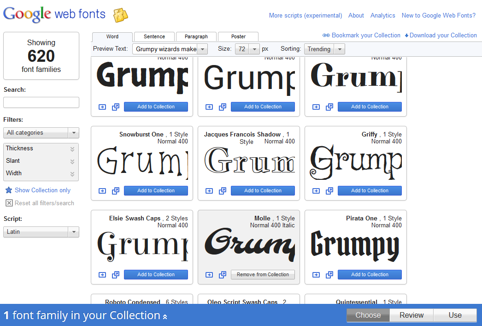Click the reset filters X icon
This screenshot has height=326, width=482.
pyautogui.click(x=9, y=203)
